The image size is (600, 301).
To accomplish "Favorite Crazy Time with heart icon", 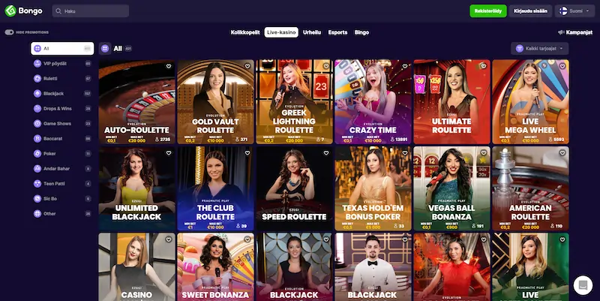I will pyautogui.click(x=405, y=66).
